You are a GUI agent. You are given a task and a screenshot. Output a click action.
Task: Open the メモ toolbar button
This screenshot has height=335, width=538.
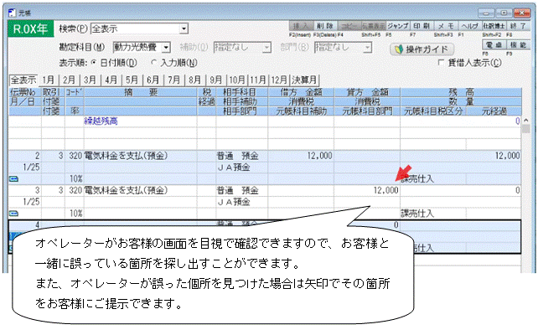point(446,26)
